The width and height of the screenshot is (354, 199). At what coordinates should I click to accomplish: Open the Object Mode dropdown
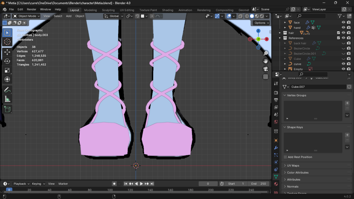coord(26,16)
